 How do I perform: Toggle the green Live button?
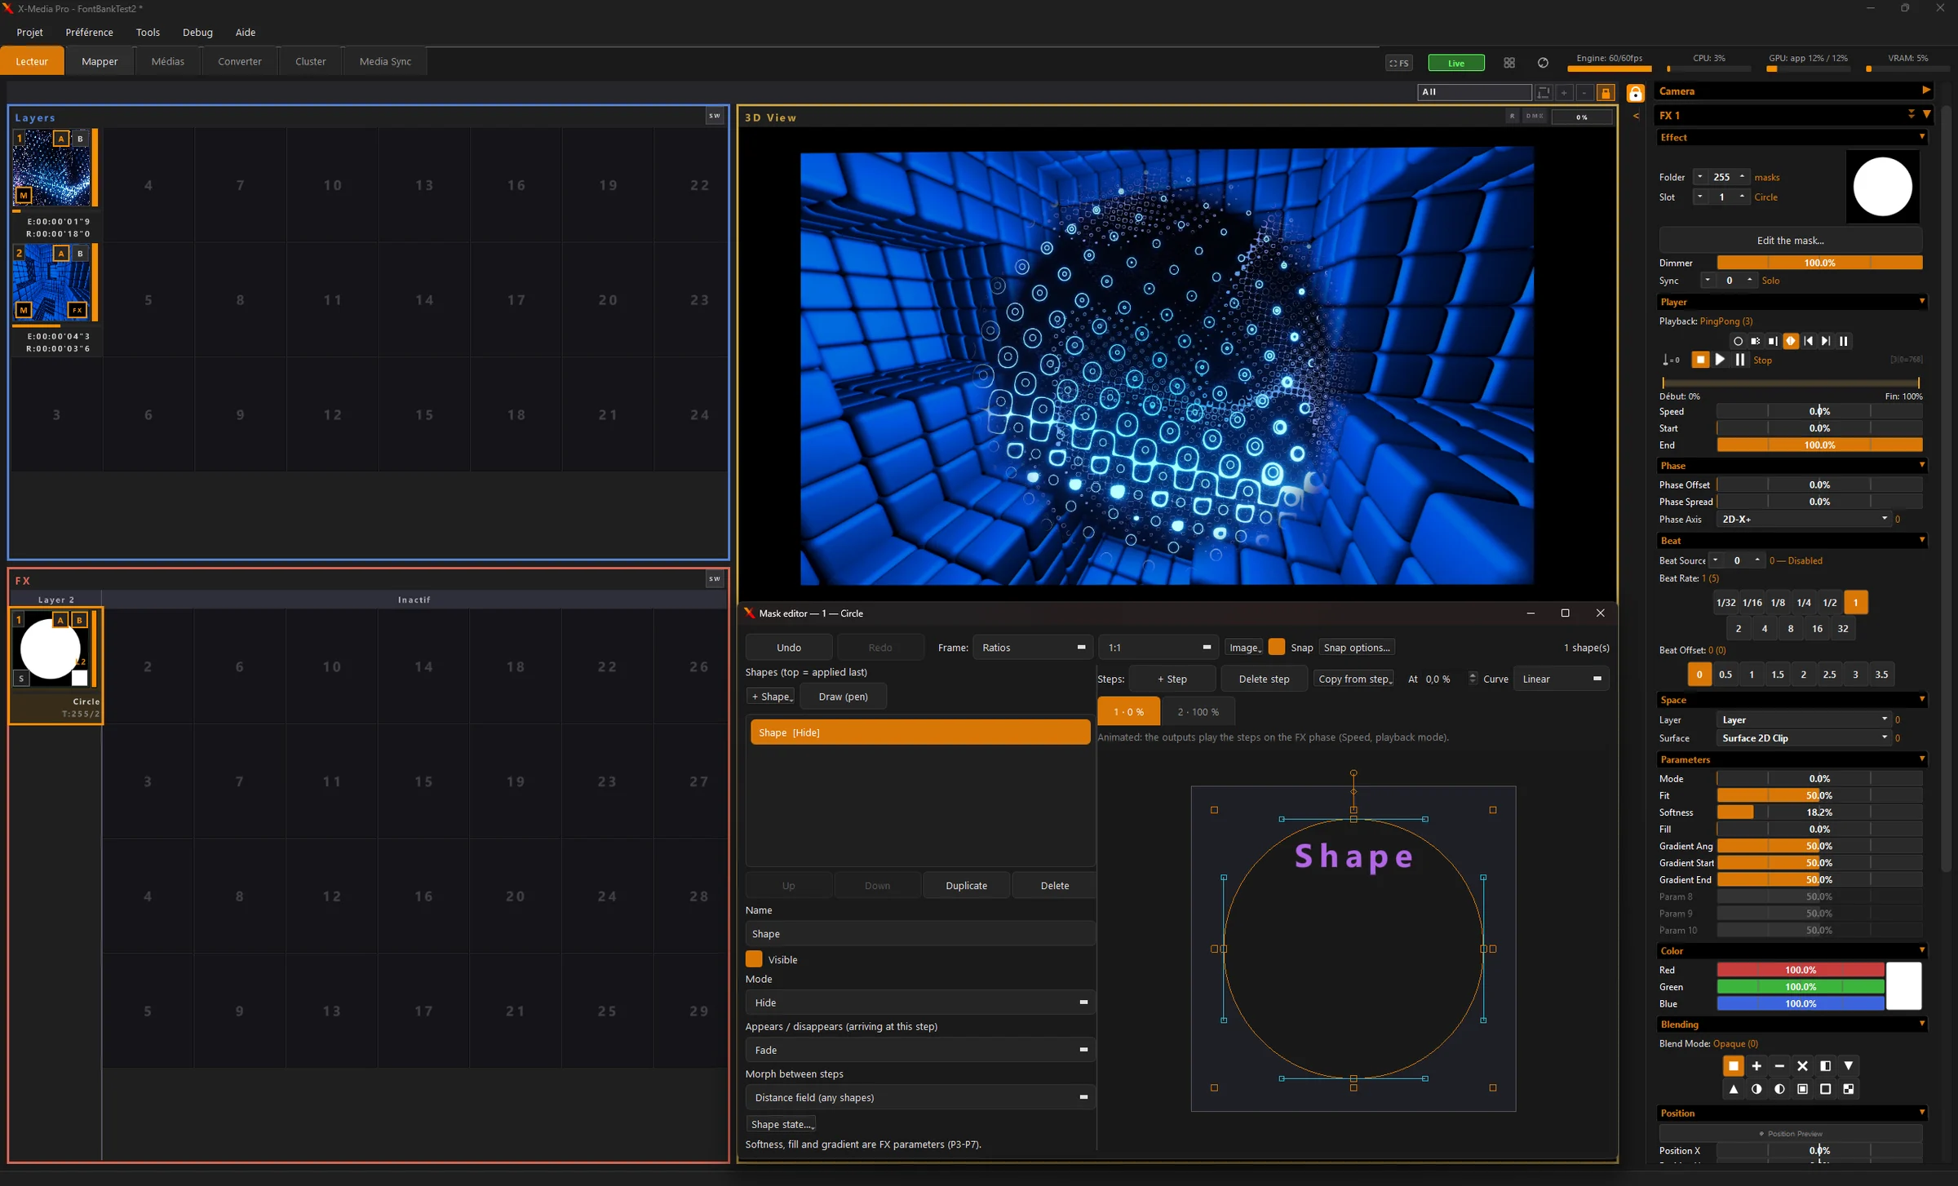click(1456, 63)
